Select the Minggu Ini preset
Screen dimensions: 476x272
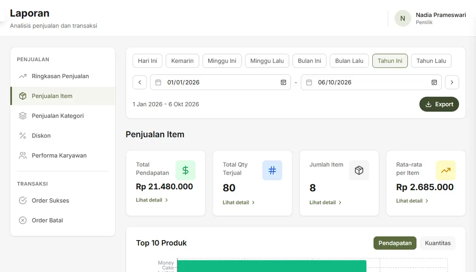pyautogui.click(x=222, y=61)
